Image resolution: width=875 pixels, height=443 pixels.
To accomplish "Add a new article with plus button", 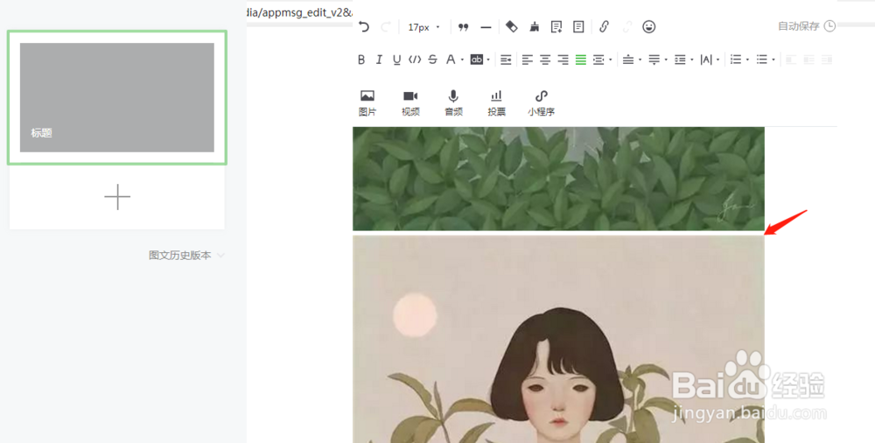I will 117,197.
